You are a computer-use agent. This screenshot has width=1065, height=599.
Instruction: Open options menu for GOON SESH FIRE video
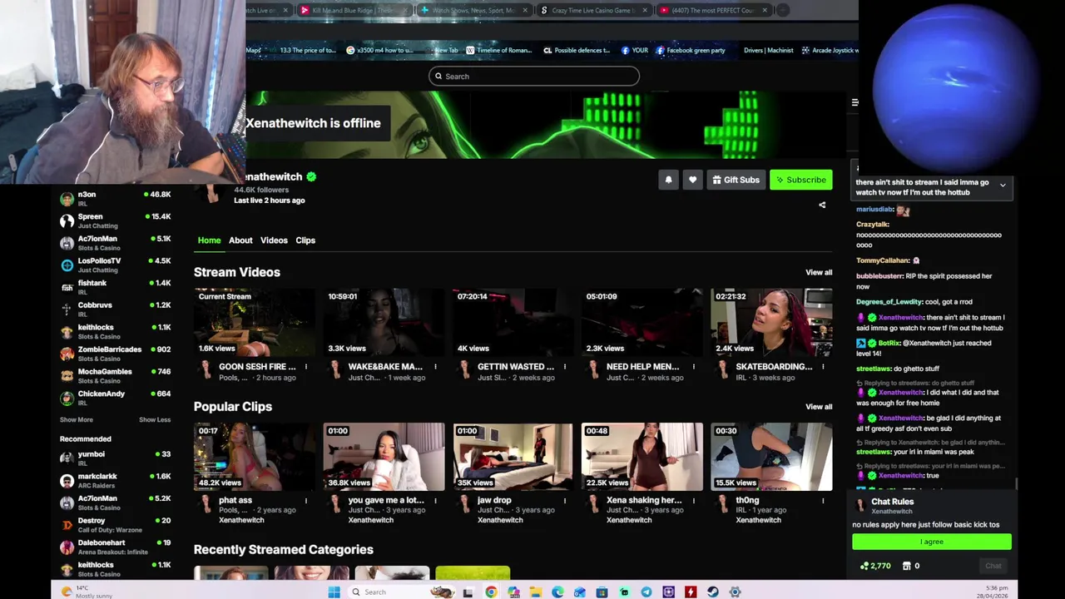(305, 367)
